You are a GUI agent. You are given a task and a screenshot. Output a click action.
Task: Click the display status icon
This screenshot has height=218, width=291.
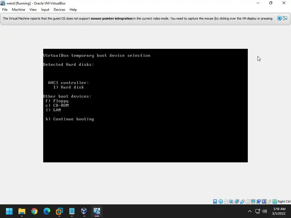click(x=253, y=202)
